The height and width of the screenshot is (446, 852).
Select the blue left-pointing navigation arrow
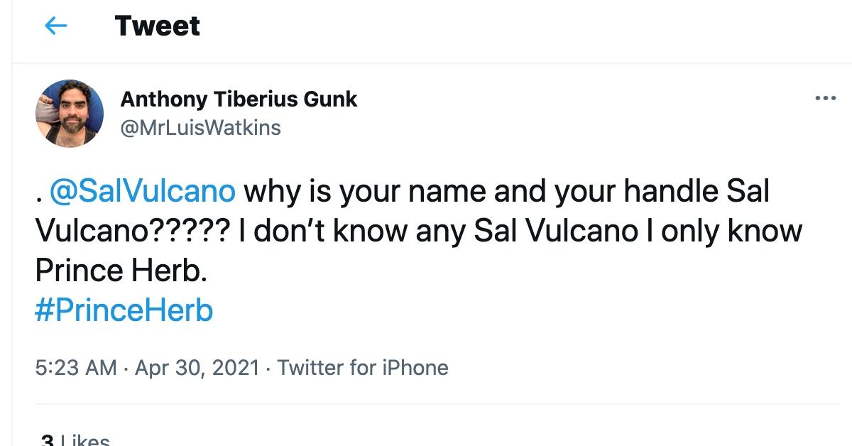coord(55,26)
